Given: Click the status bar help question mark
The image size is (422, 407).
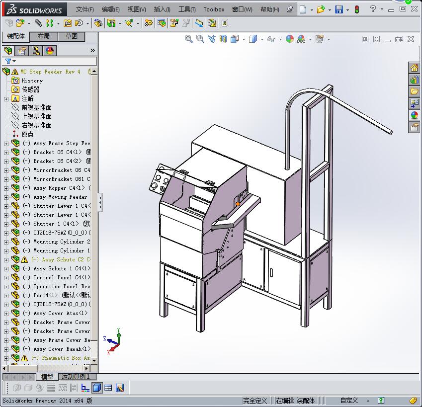Looking at the screenshot, I should click(x=381, y=400).
